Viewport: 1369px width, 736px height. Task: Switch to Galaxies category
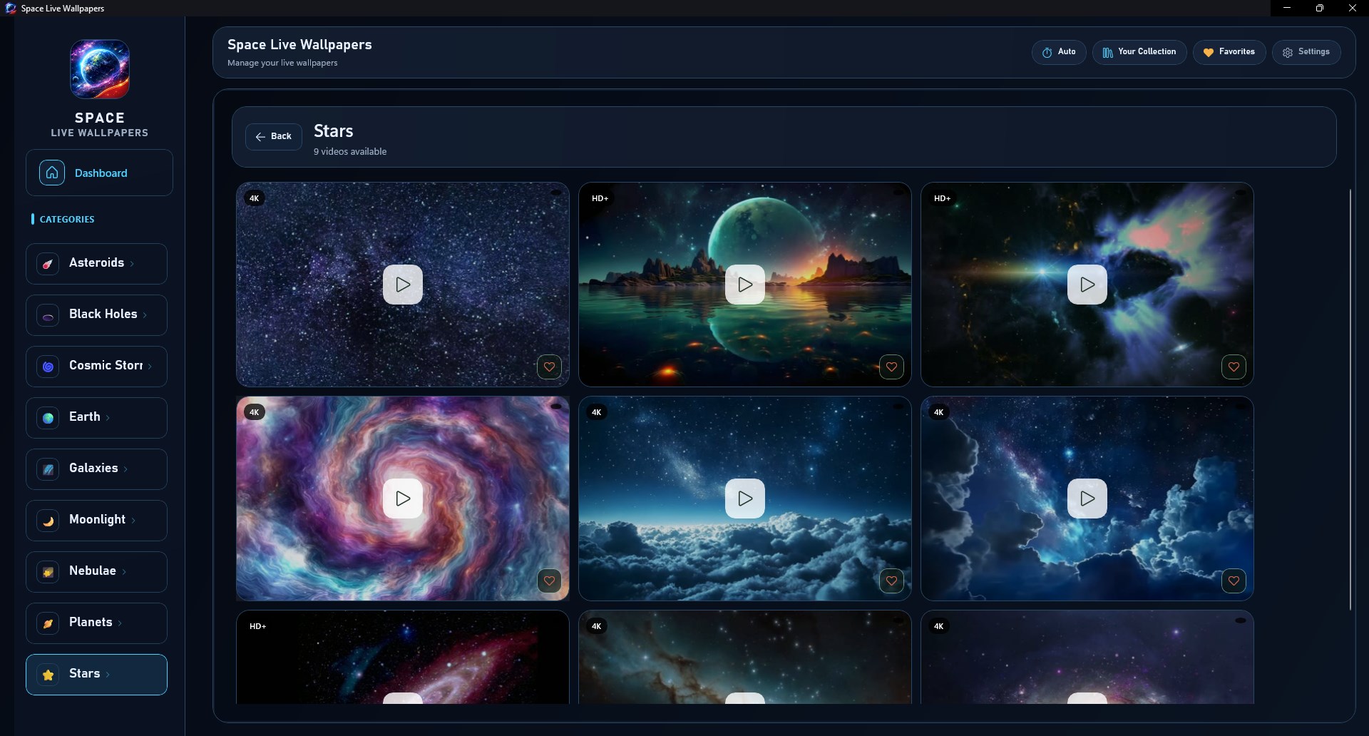(96, 469)
